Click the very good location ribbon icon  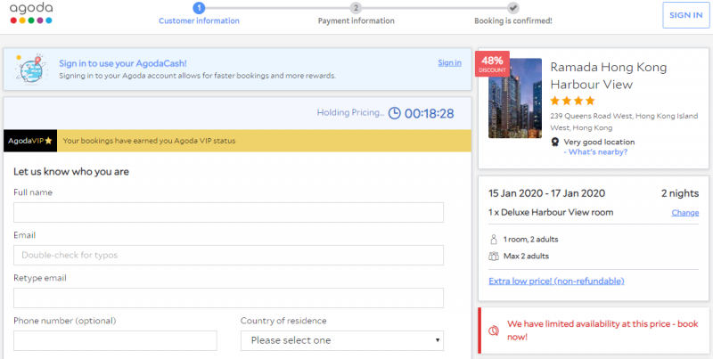(554, 143)
